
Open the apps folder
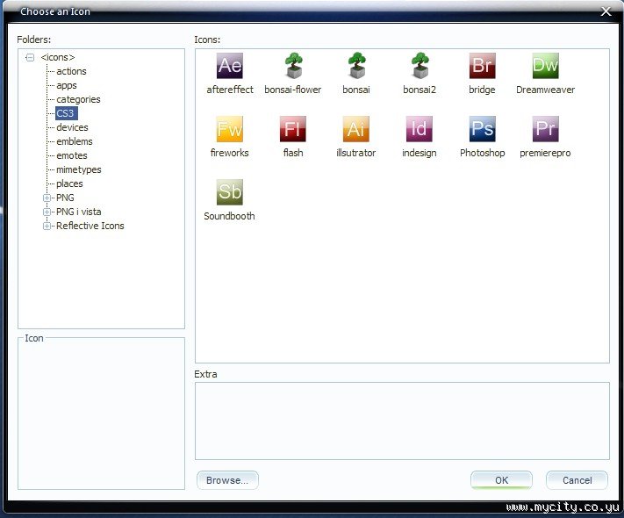[67, 86]
